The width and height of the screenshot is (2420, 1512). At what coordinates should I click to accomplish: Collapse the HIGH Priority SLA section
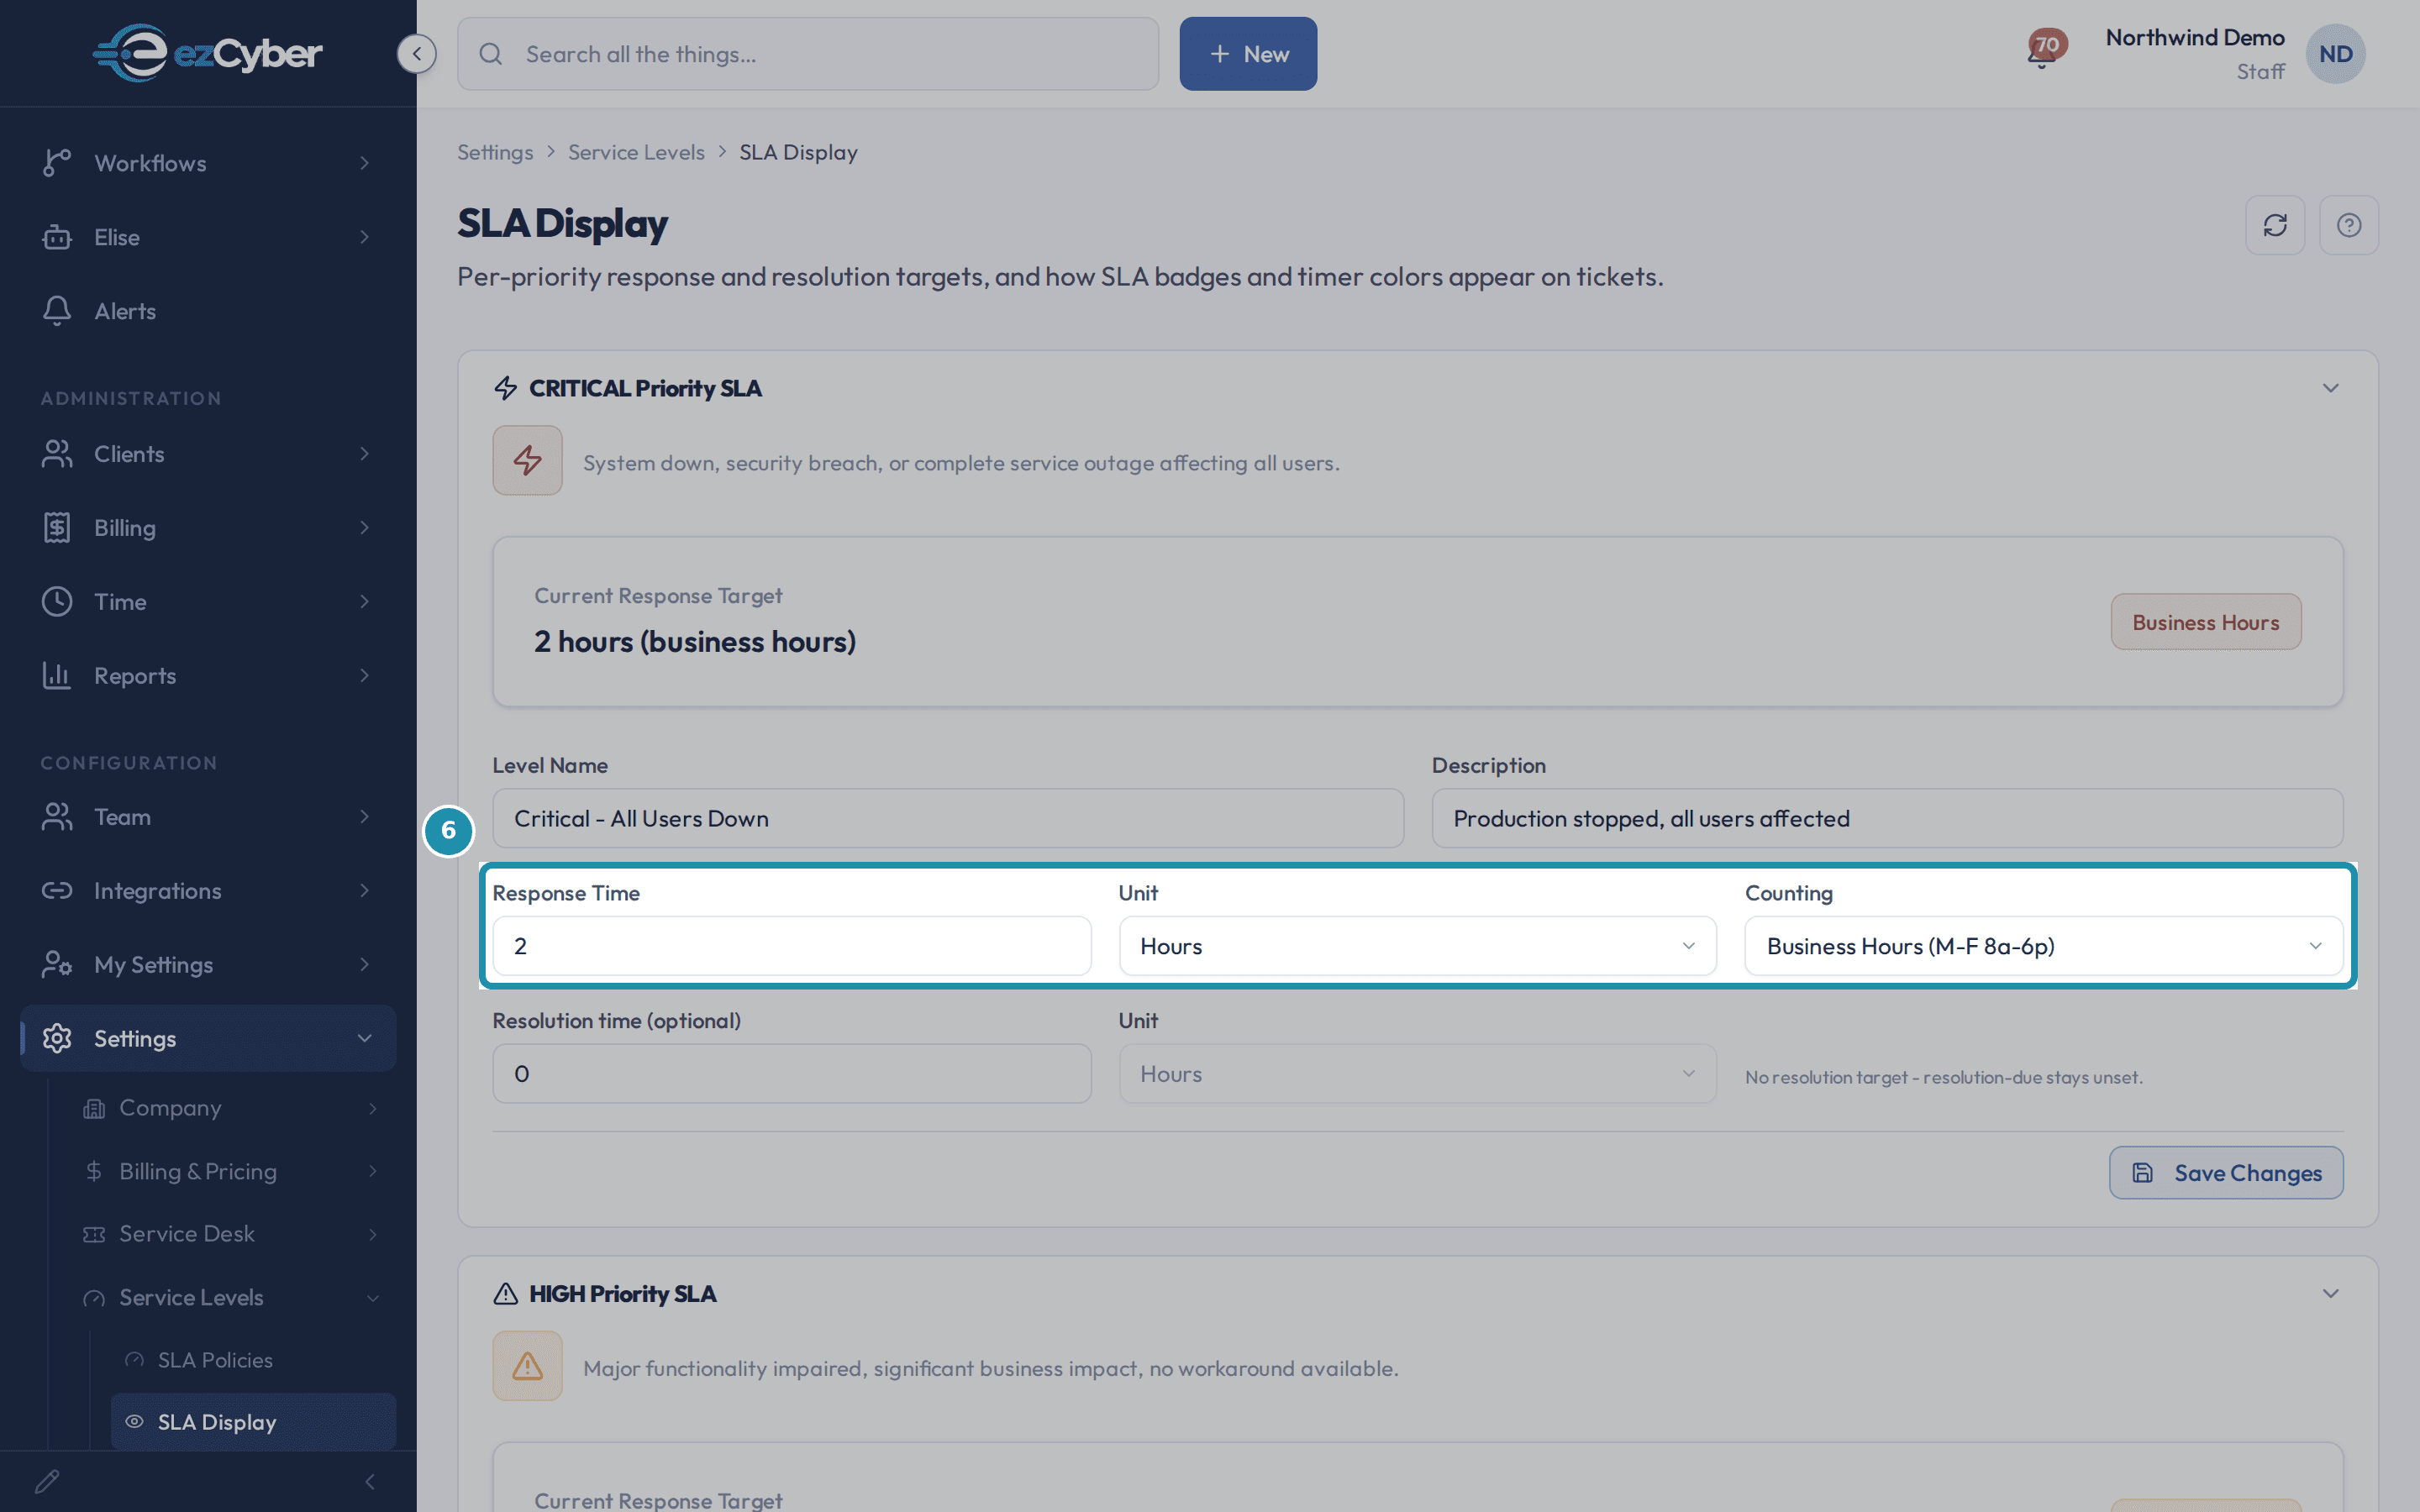2330,1294
